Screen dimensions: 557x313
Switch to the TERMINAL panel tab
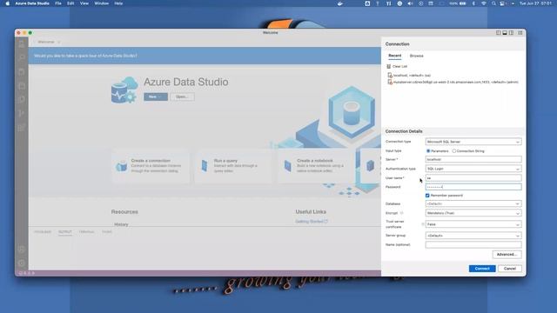(x=87, y=232)
